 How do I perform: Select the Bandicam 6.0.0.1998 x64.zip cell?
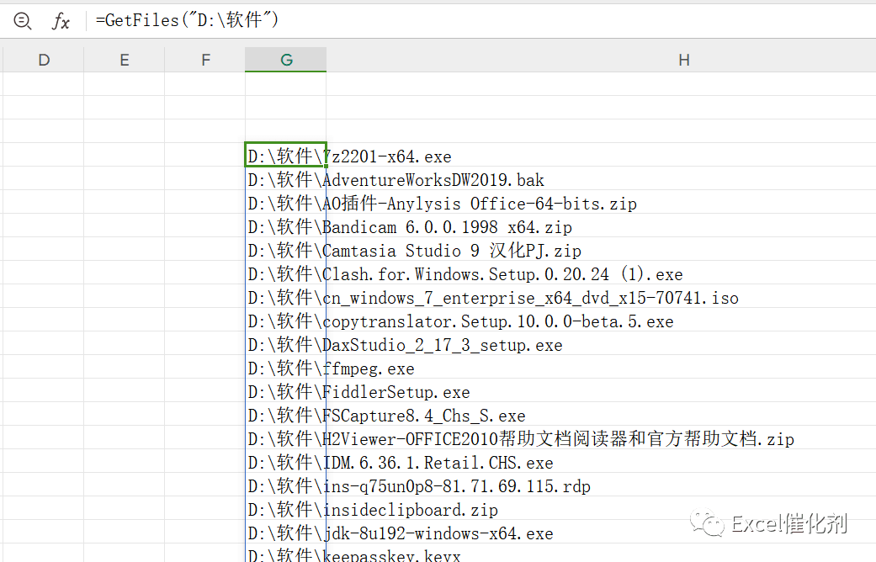[410, 227]
